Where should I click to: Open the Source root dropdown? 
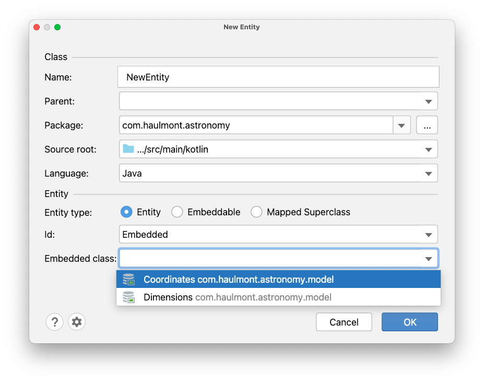click(429, 149)
